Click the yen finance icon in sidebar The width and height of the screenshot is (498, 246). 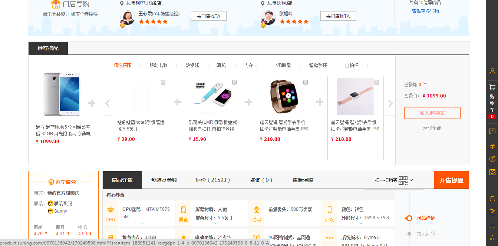click(492, 146)
